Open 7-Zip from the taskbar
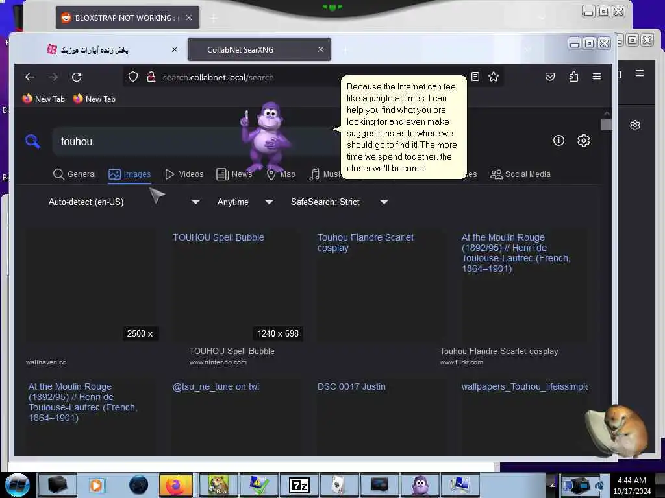665x498 pixels. (299, 485)
